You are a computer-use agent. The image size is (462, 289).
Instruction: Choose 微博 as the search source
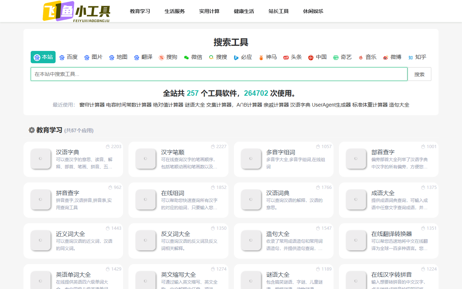[392, 57]
